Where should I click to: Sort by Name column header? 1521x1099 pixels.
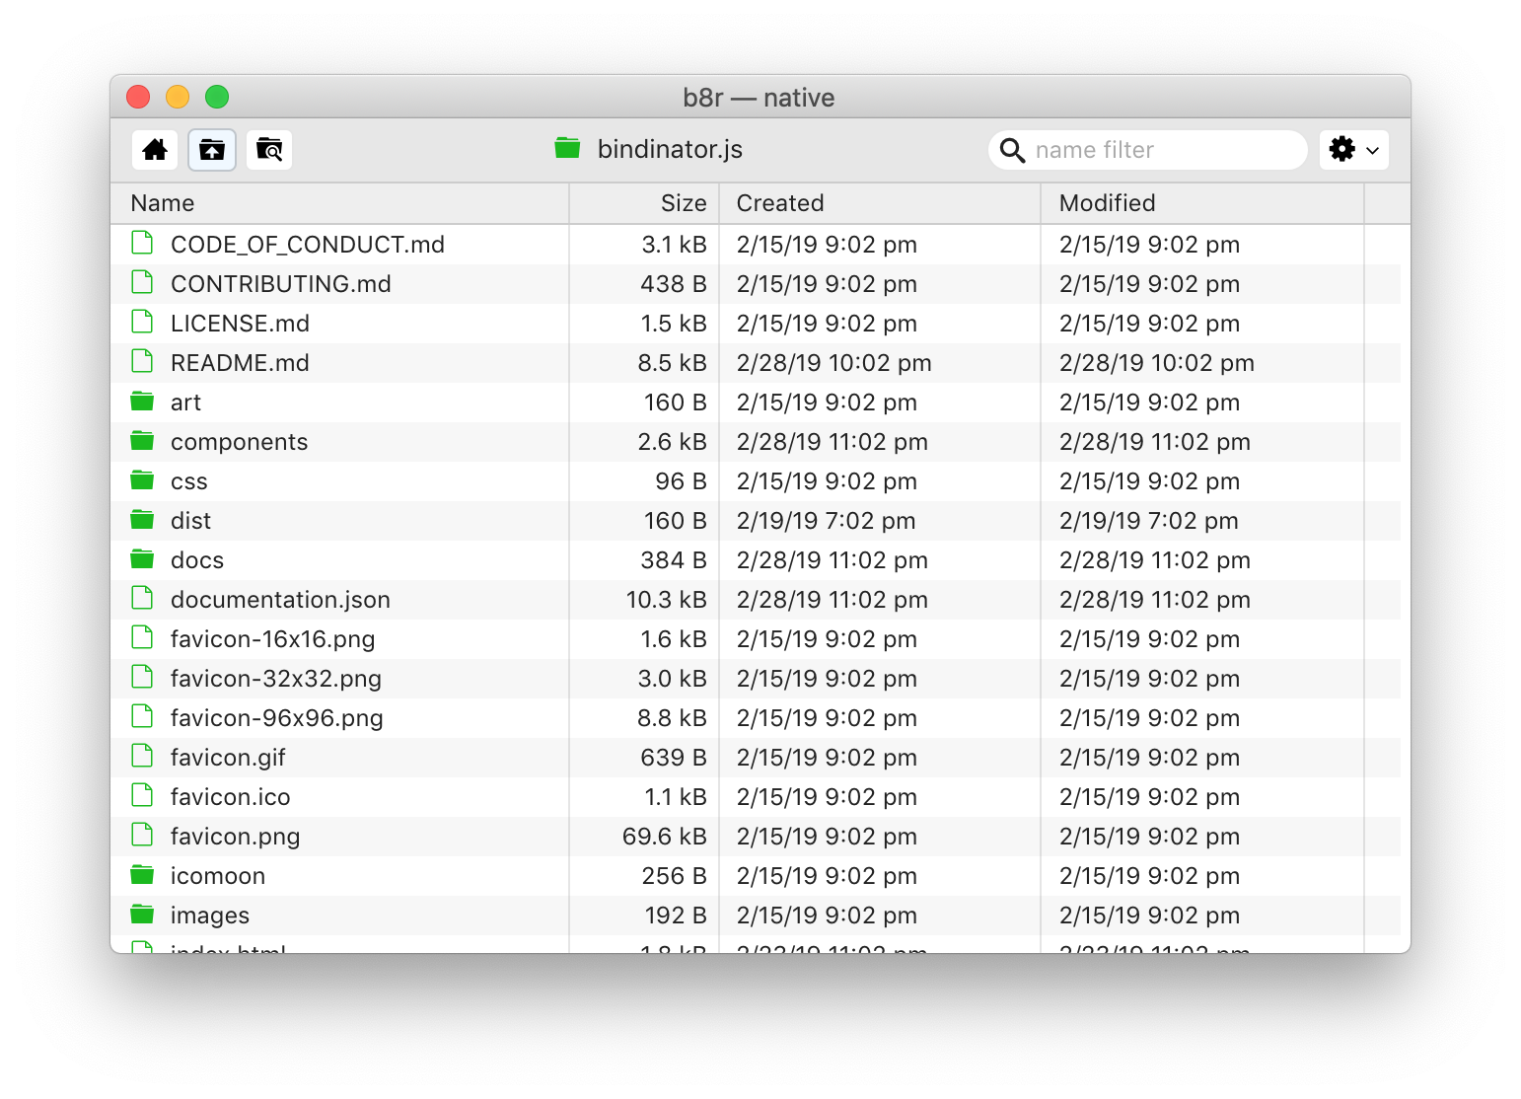[x=340, y=203]
